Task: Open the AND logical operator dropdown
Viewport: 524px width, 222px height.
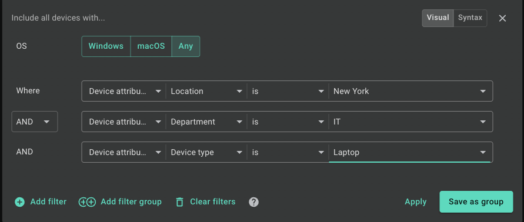Action: (x=35, y=122)
